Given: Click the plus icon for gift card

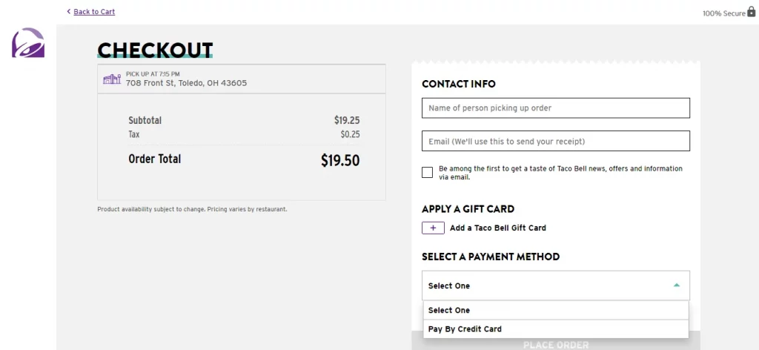Looking at the screenshot, I should 433,228.
